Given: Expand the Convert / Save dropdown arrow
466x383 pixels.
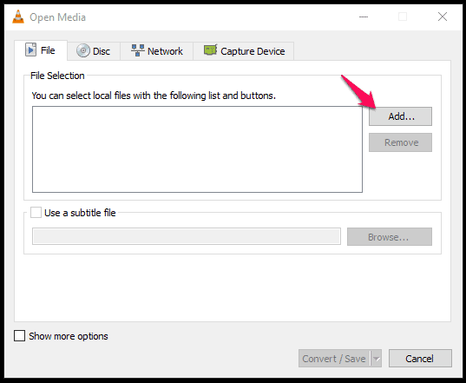Looking at the screenshot, I should [377, 359].
